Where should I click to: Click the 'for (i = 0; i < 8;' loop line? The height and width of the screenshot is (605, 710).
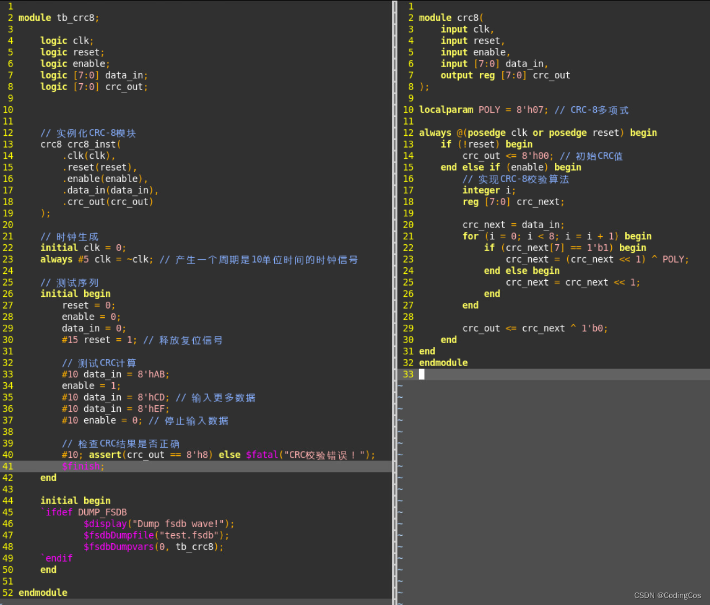pos(557,236)
